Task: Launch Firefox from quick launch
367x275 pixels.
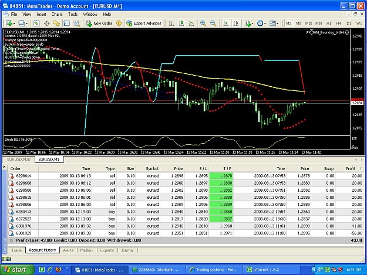Action: click(x=59, y=270)
